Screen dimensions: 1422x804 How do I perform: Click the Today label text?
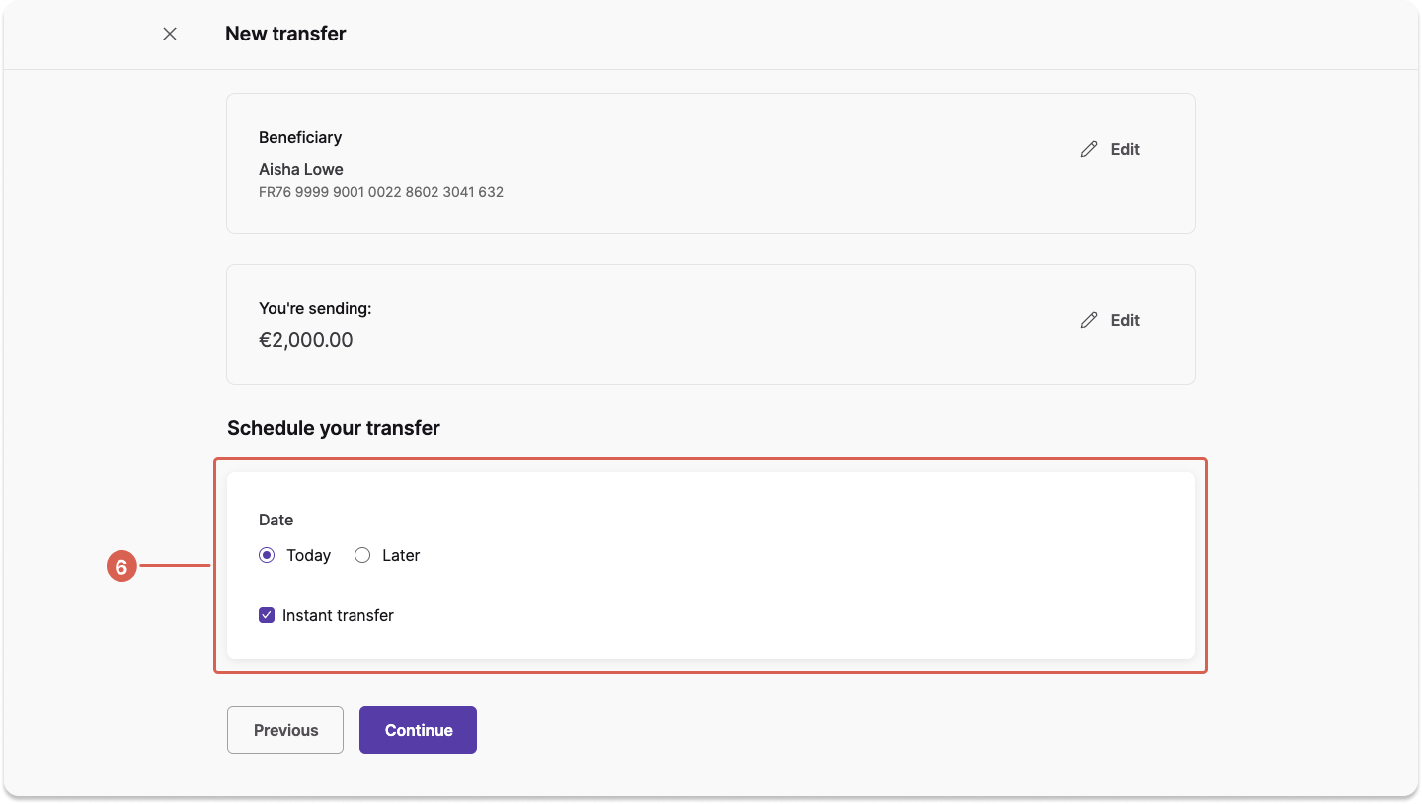[x=308, y=555]
